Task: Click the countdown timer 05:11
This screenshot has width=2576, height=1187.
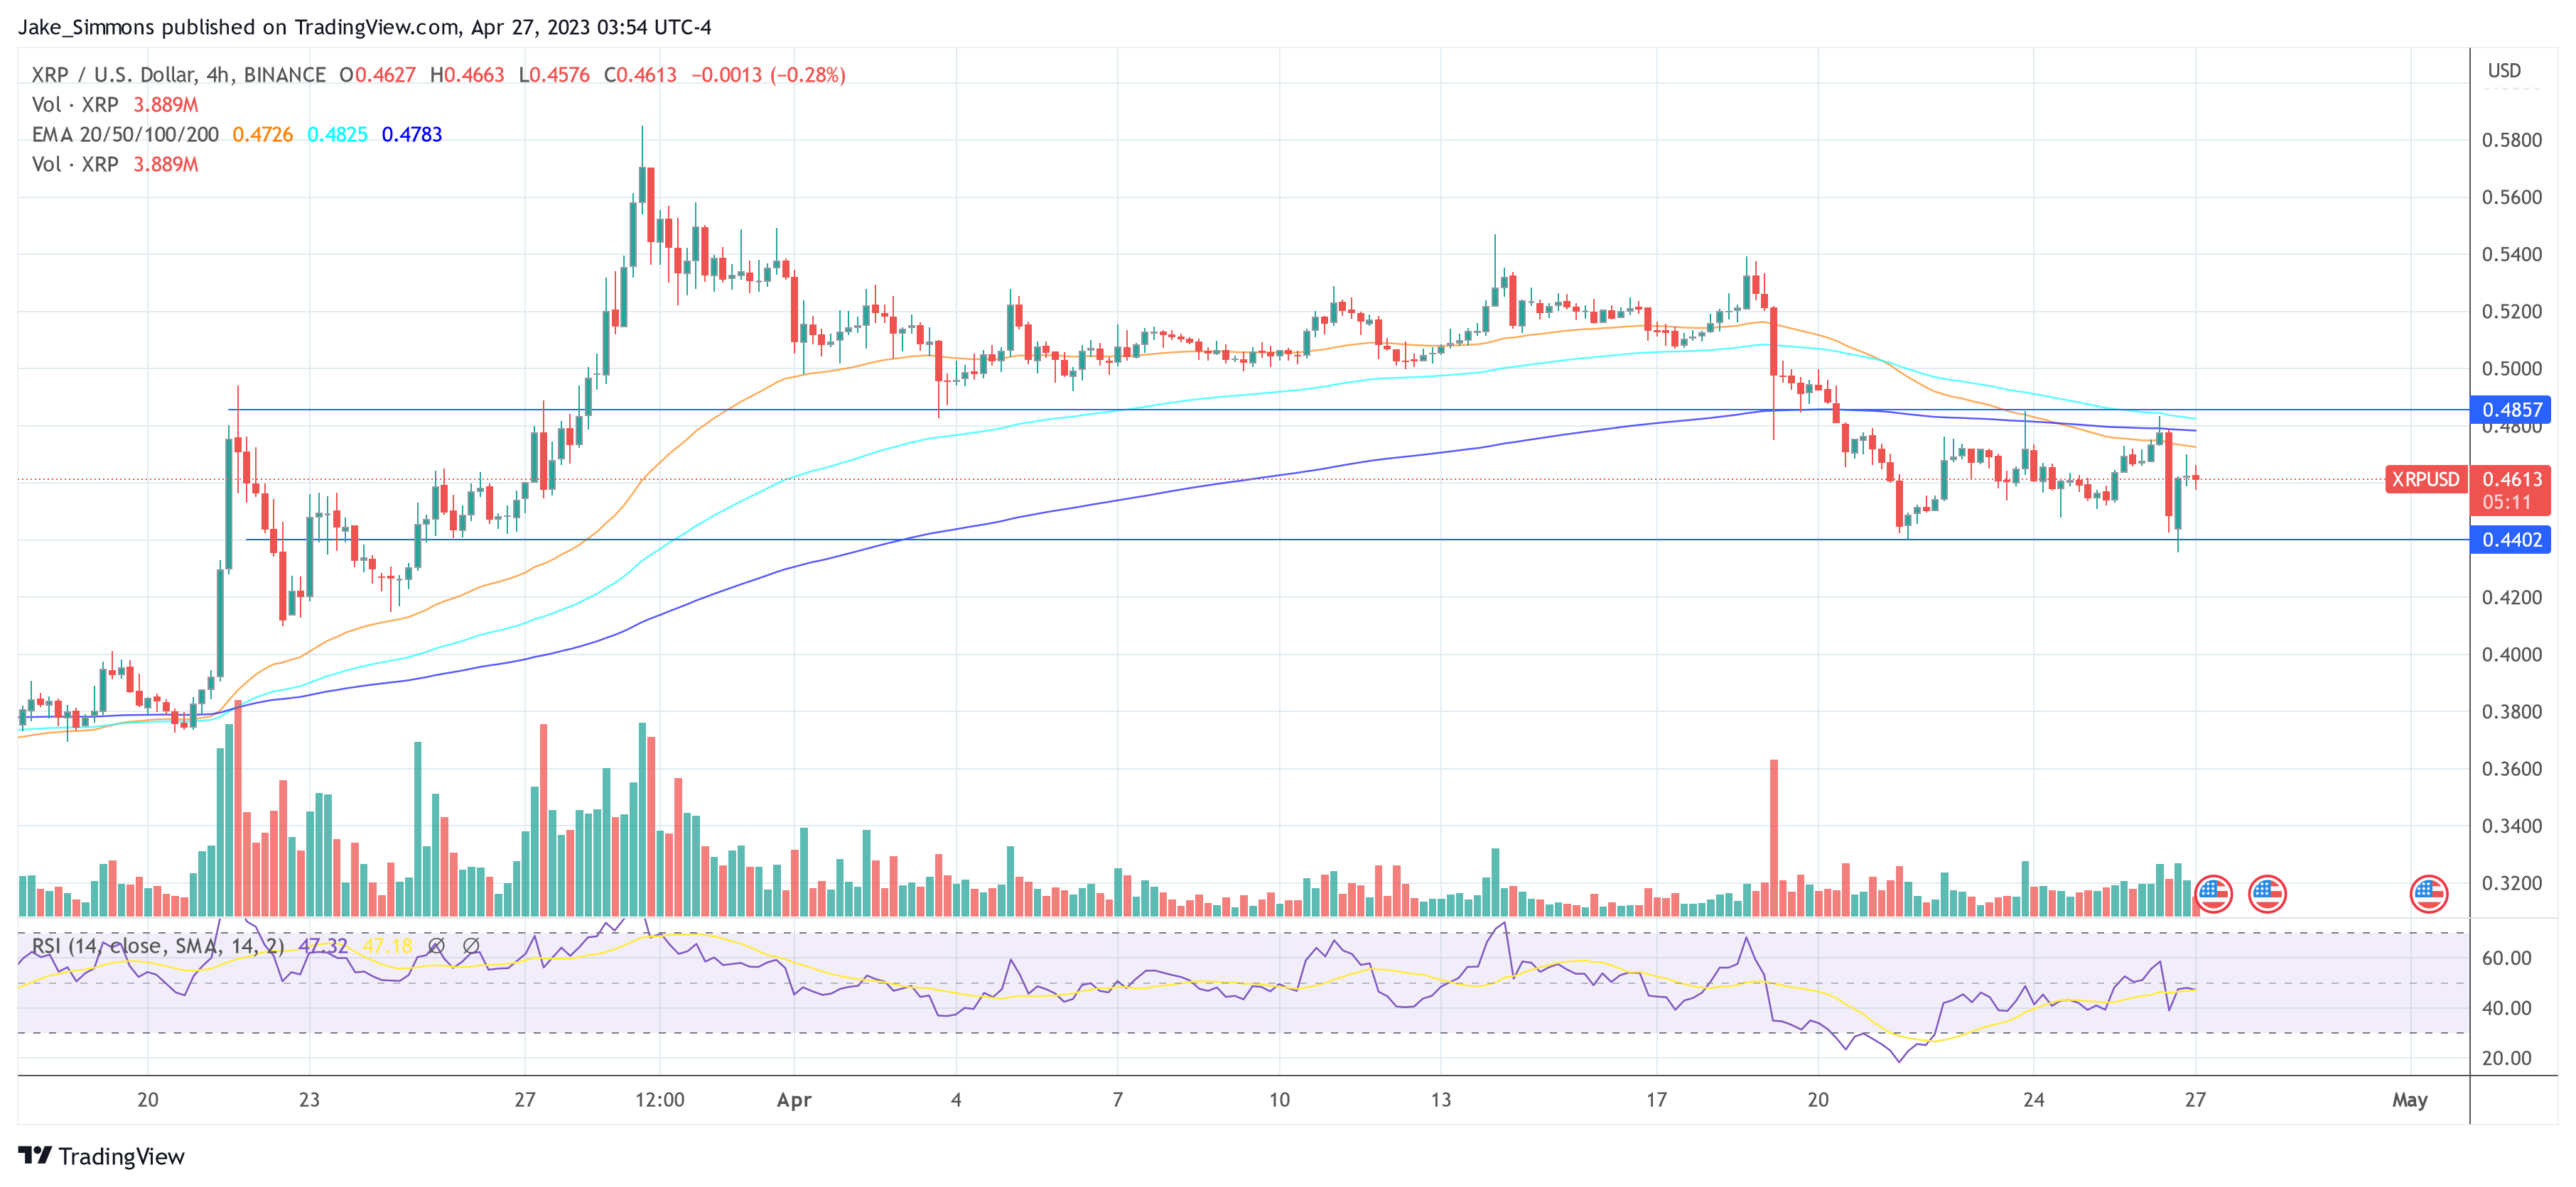Action: [x=2506, y=503]
